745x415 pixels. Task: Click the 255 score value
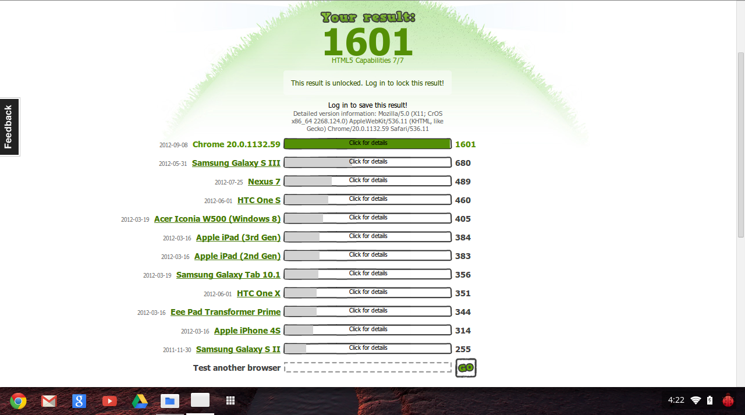(463, 349)
